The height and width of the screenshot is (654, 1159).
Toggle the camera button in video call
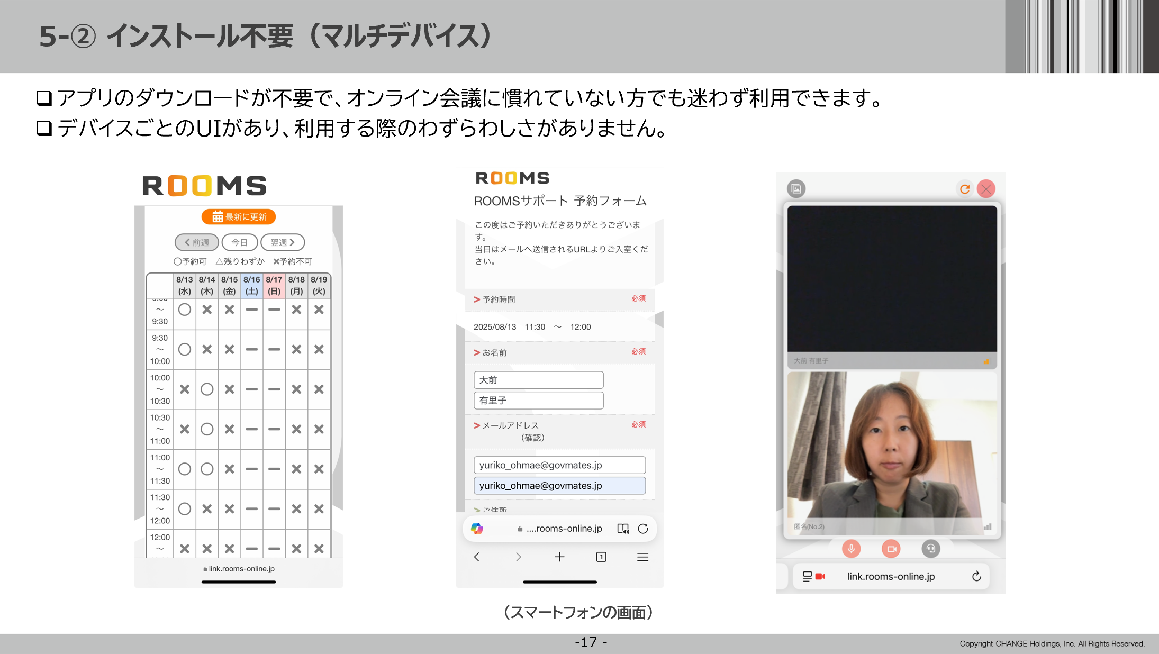891,549
